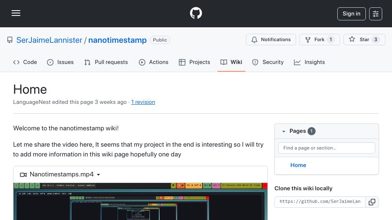Switch to the Code tab

coord(25,62)
